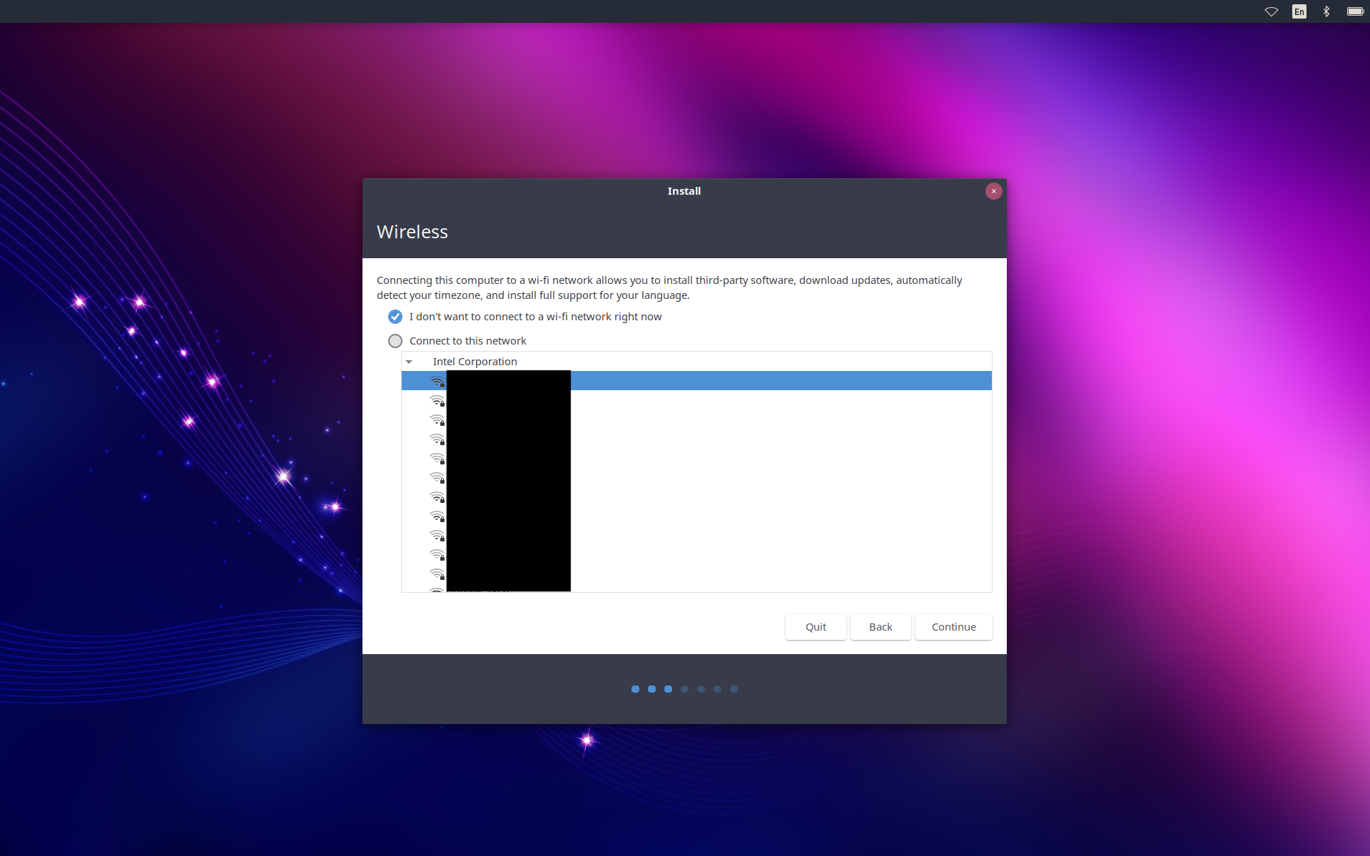
Task: Click the third wi-fi network signal icon
Action: click(437, 420)
